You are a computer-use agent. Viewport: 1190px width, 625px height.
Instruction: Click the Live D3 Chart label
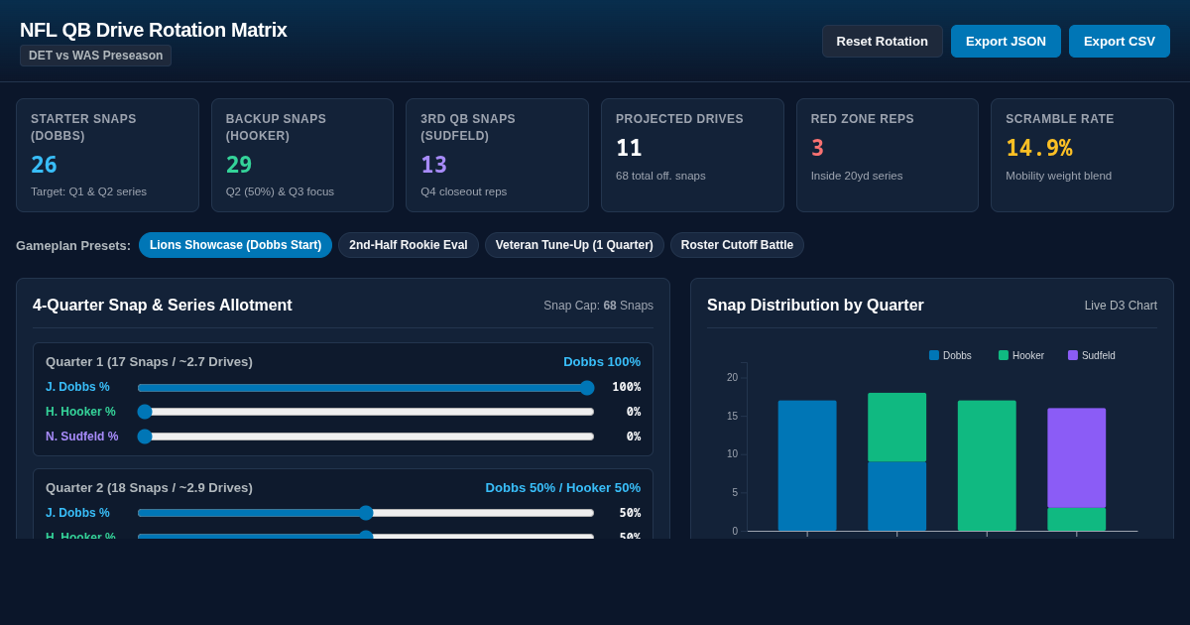click(1121, 306)
